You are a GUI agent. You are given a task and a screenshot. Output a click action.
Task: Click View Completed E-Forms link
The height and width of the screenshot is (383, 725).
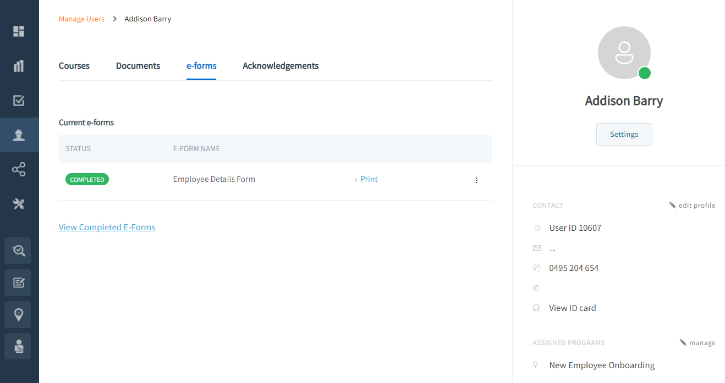point(107,227)
